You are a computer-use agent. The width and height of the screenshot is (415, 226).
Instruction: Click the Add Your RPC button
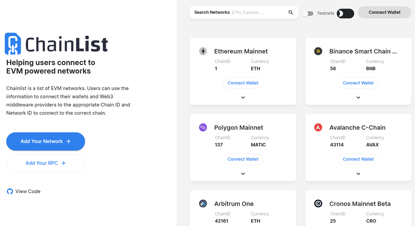(x=46, y=163)
